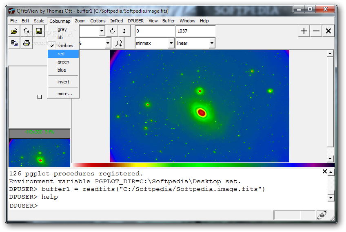Image resolution: width=346 pixels, height=232 pixels.
Task: Open the Scale menu
Action: [x=39, y=21]
